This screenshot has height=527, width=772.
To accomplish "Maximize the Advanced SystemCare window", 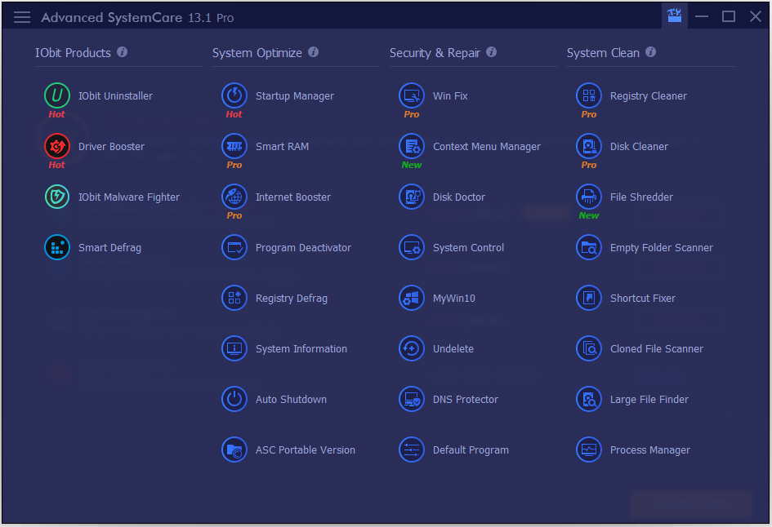I will pos(729,16).
